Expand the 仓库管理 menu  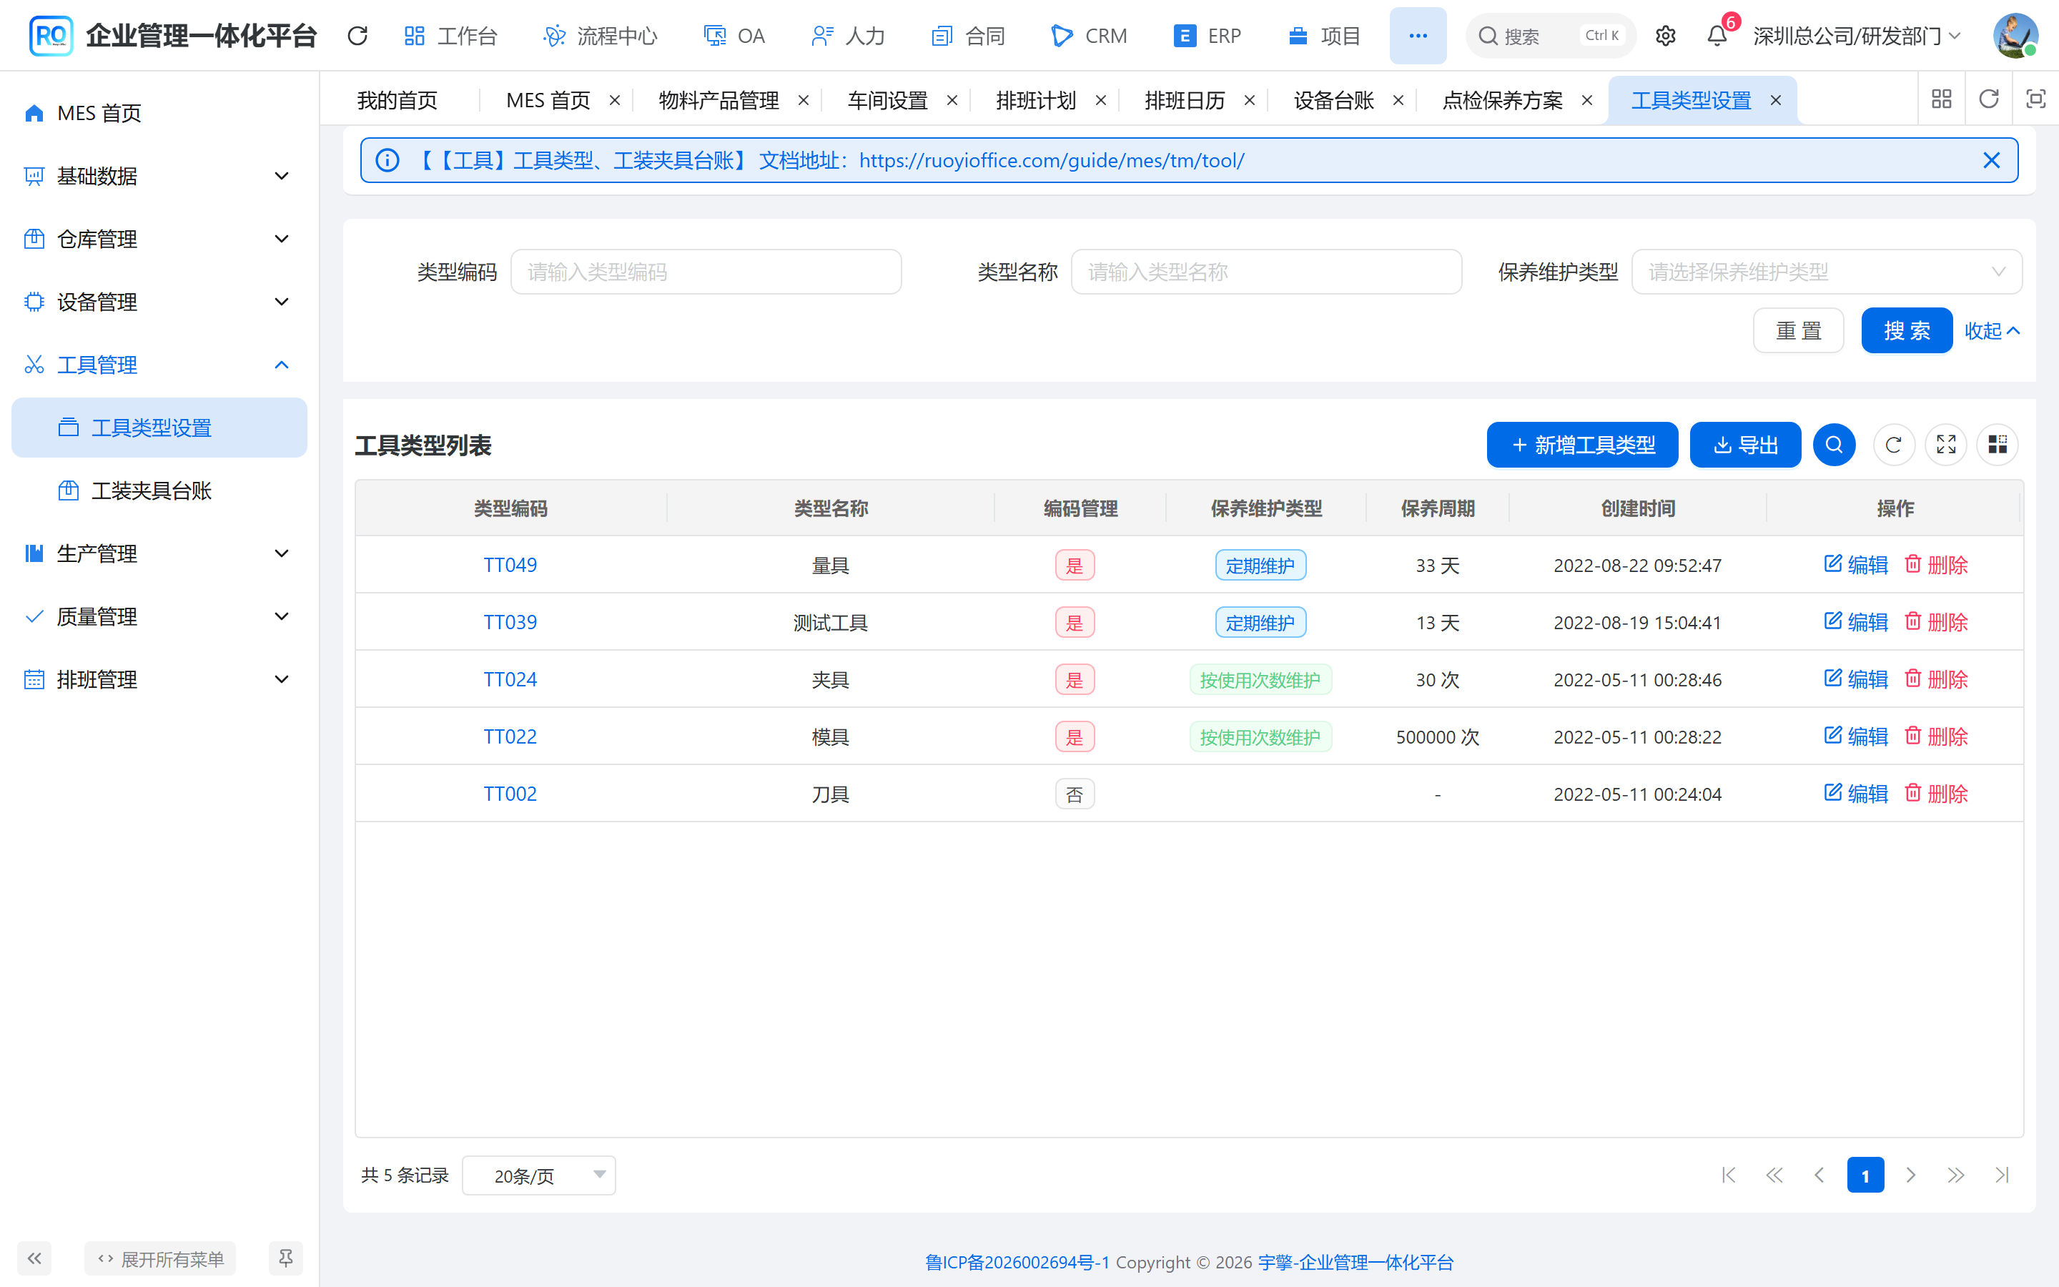159,240
